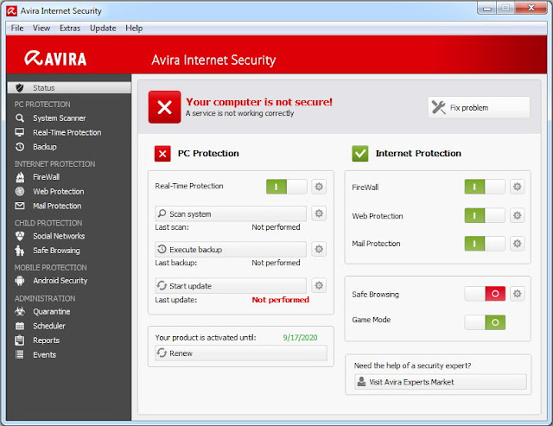
Task: Click the Real-Time Protection monitor icon in sidebar
Action: pyautogui.click(x=20, y=132)
